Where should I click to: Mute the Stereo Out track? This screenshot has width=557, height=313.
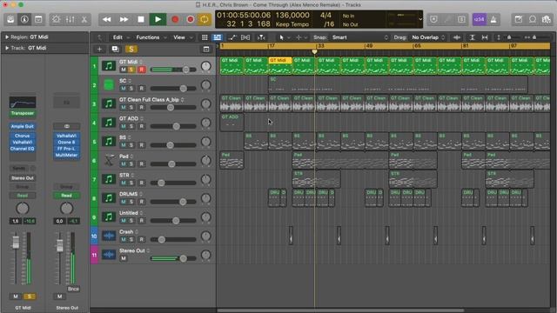123,258
